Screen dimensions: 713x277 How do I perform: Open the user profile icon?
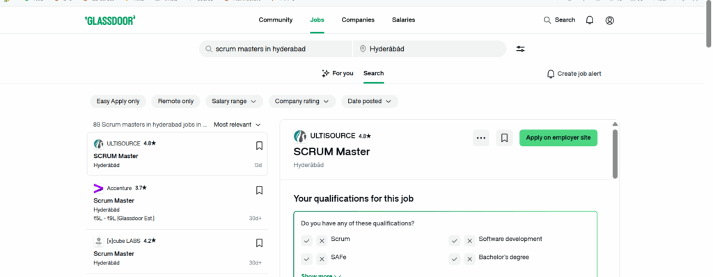coord(609,20)
